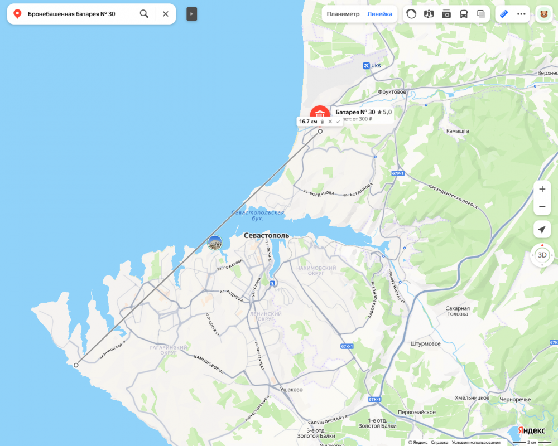This screenshot has width=558, height=446.
Task: Zoom in with the plus button
Action: click(x=542, y=189)
